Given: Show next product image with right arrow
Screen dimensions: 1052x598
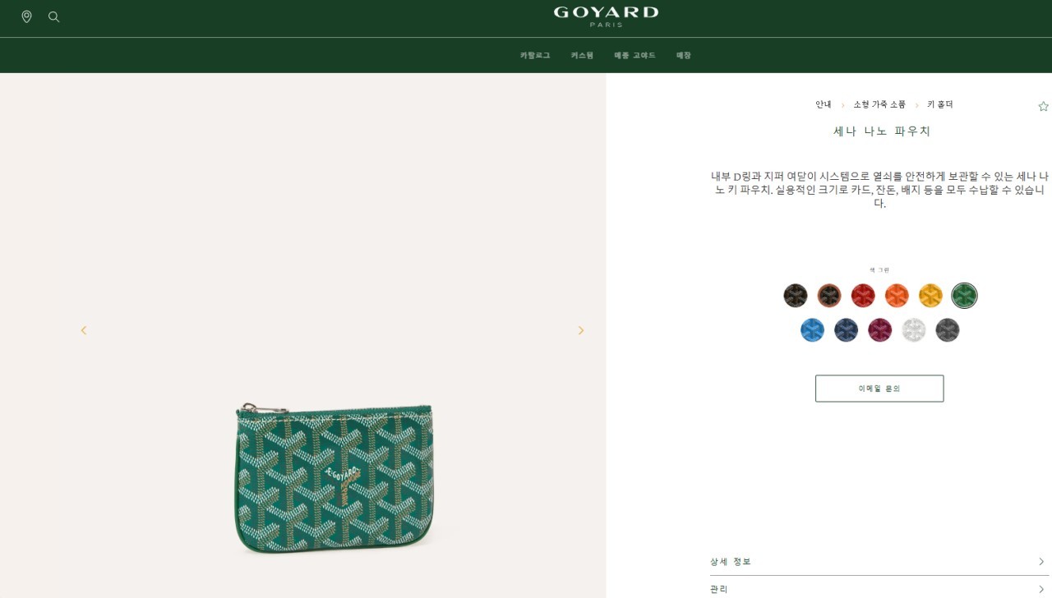Looking at the screenshot, I should coord(580,330).
